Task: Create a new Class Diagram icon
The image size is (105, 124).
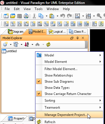Action: [x=13, y=23]
